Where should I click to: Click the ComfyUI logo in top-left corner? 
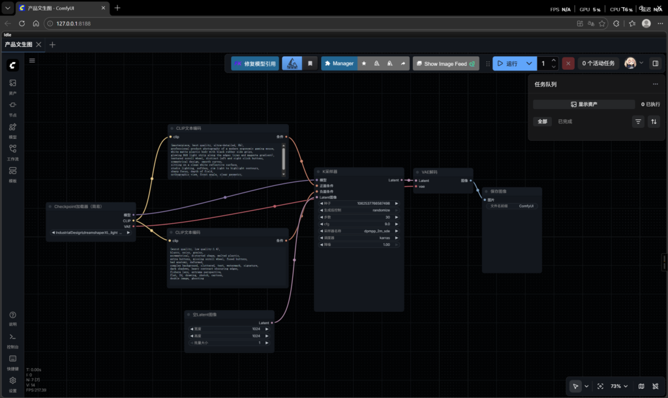(x=12, y=65)
